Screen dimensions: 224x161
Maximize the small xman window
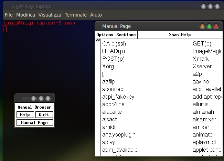[41, 98]
